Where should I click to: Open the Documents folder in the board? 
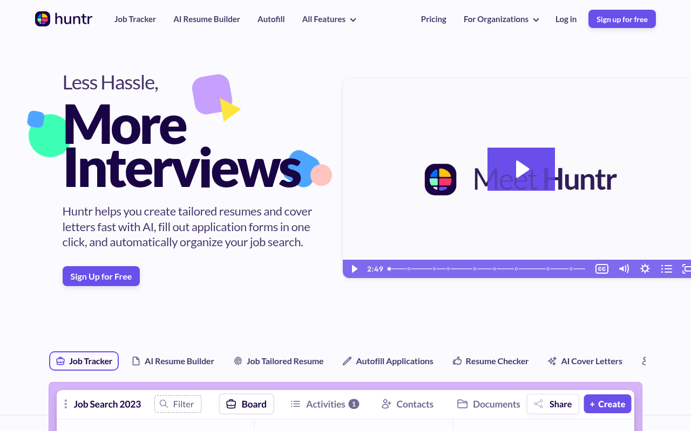click(x=487, y=404)
